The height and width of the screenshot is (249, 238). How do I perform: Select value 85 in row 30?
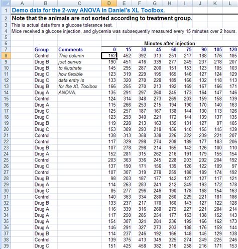click(113, 191)
